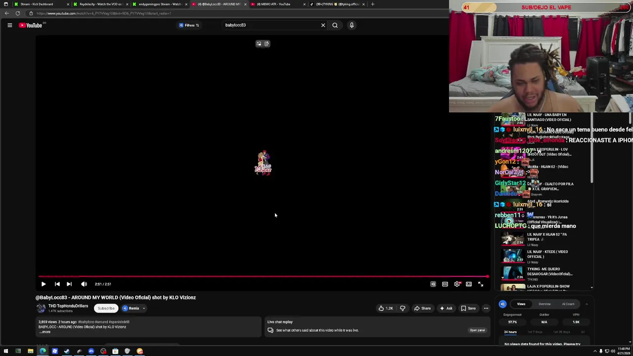Select the 1st 7 days range
The width and height of the screenshot is (633, 356).
coord(535,332)
